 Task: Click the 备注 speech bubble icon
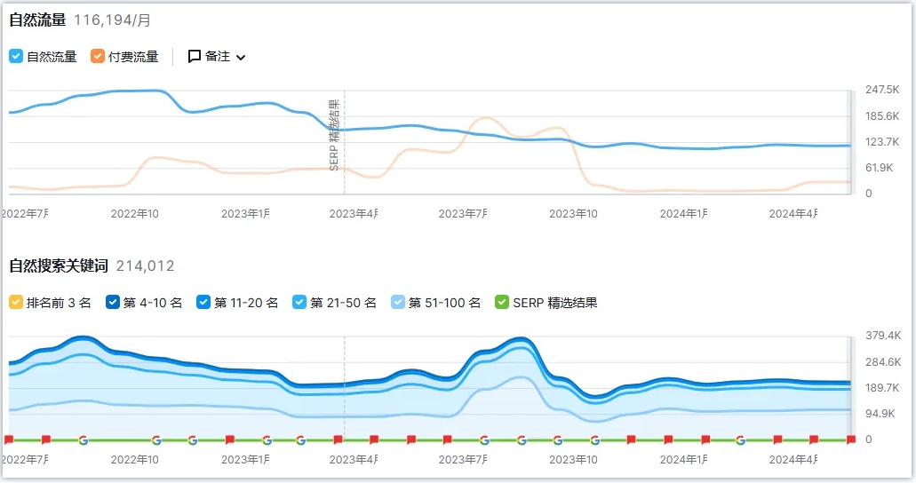[x=195, y=56]
